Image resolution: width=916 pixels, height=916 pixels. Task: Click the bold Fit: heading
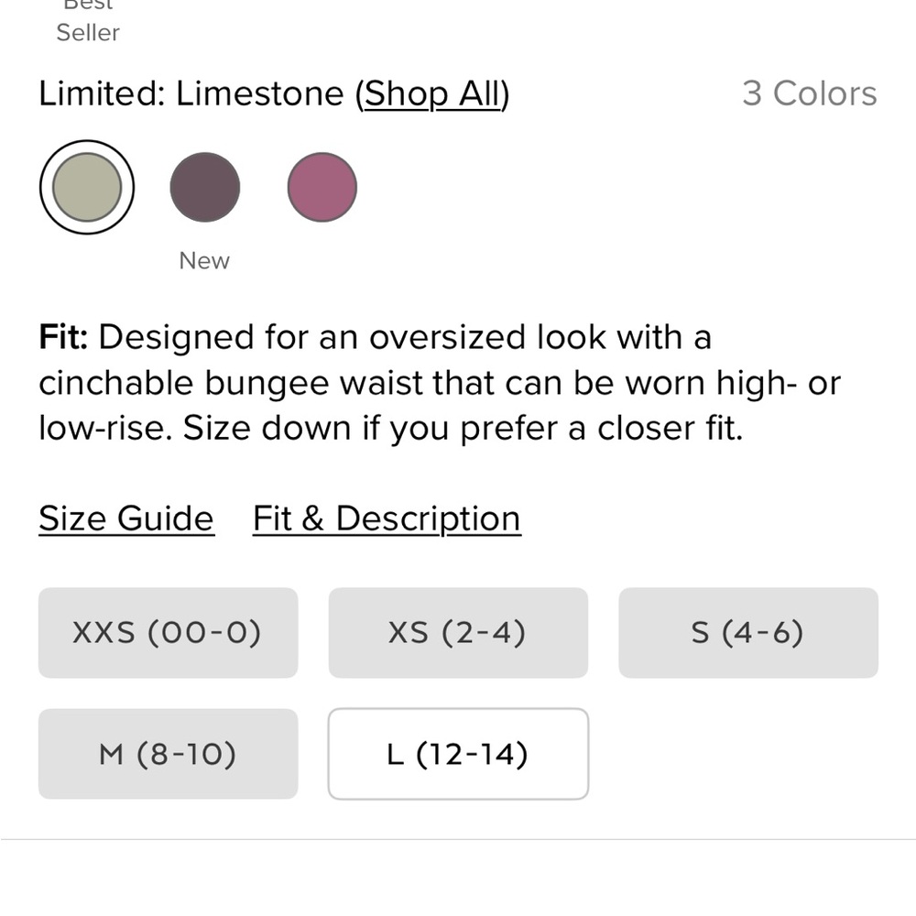pyautogui.click(x=64, y=337)
